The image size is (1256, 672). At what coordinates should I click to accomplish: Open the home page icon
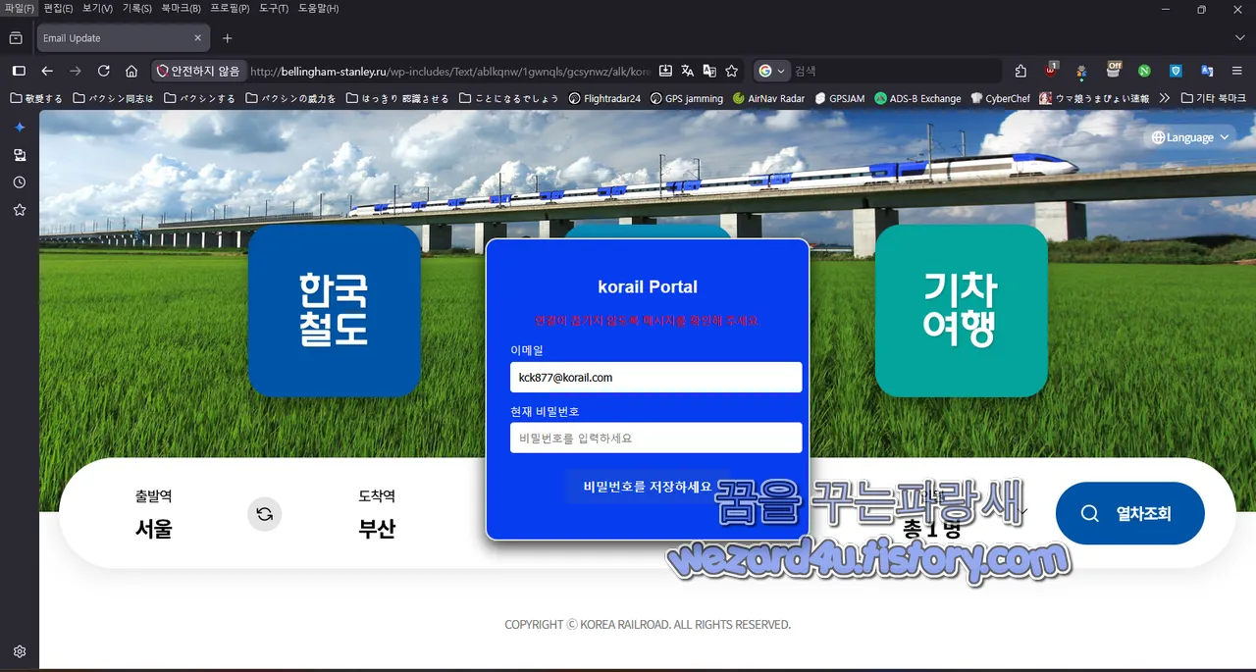pyautogui.click(x=131, y=71)
